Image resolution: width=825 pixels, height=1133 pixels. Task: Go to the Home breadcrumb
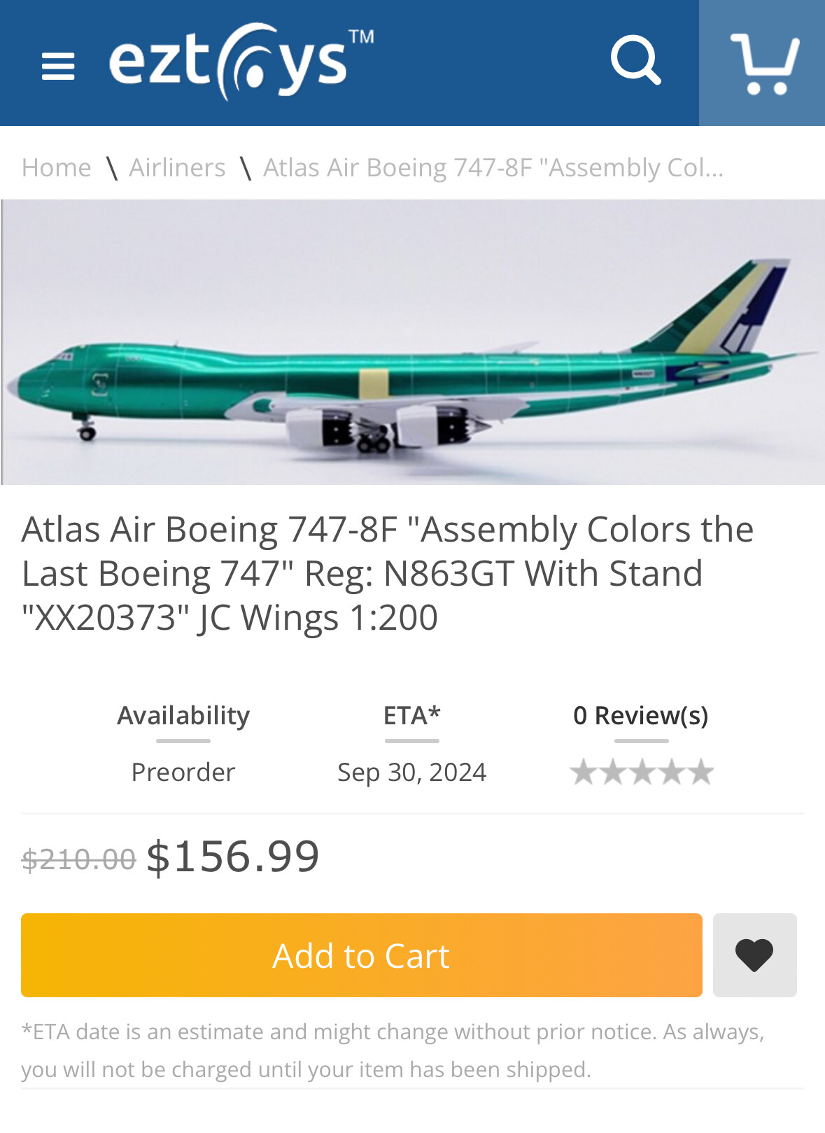[57, 168]
